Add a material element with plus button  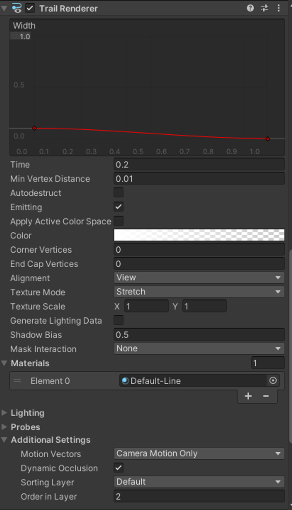click(x=248, y=396)
